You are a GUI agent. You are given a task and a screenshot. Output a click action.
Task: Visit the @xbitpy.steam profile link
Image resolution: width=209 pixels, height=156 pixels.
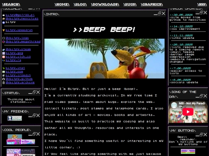coord(18,49)
